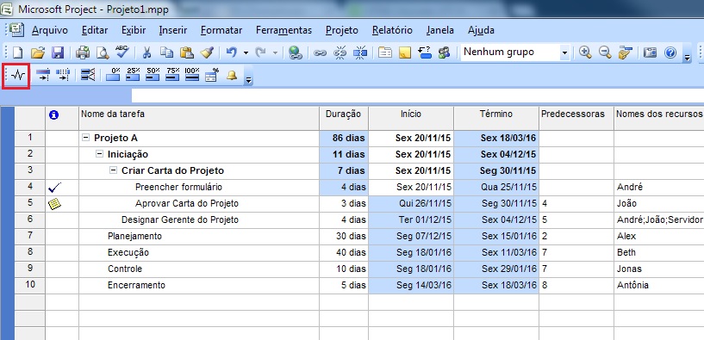Open the redo history dropdown arrow

pos(275,53)
